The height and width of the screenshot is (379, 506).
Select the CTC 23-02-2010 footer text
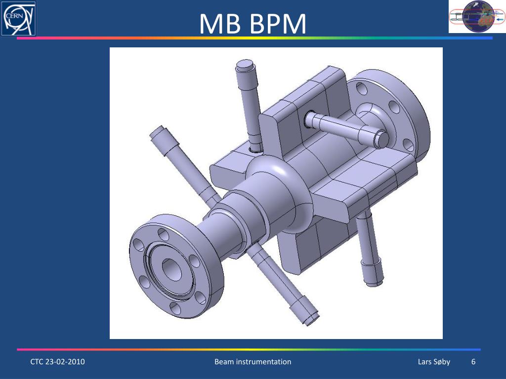coord(57,362)
